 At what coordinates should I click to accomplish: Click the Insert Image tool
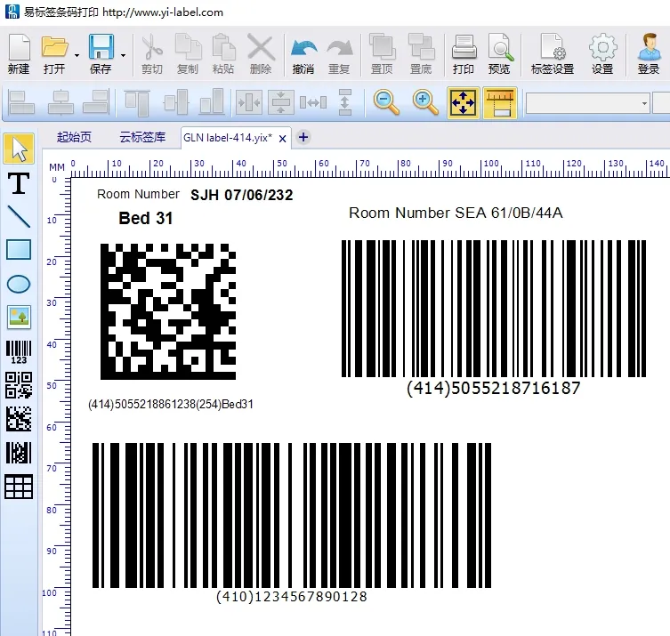coord(19,317)
